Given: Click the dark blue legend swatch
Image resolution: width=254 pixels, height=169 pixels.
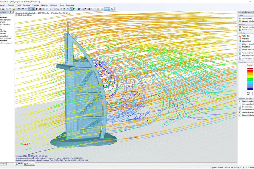Looking at the screenshot, I should point(250,89).
